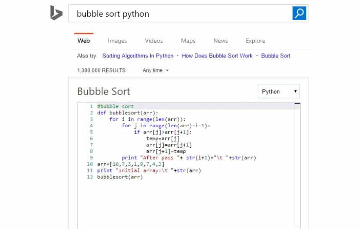This screenshot has width=361, height=229.
Task: Select the Web tab
Action: click(84, 41)
